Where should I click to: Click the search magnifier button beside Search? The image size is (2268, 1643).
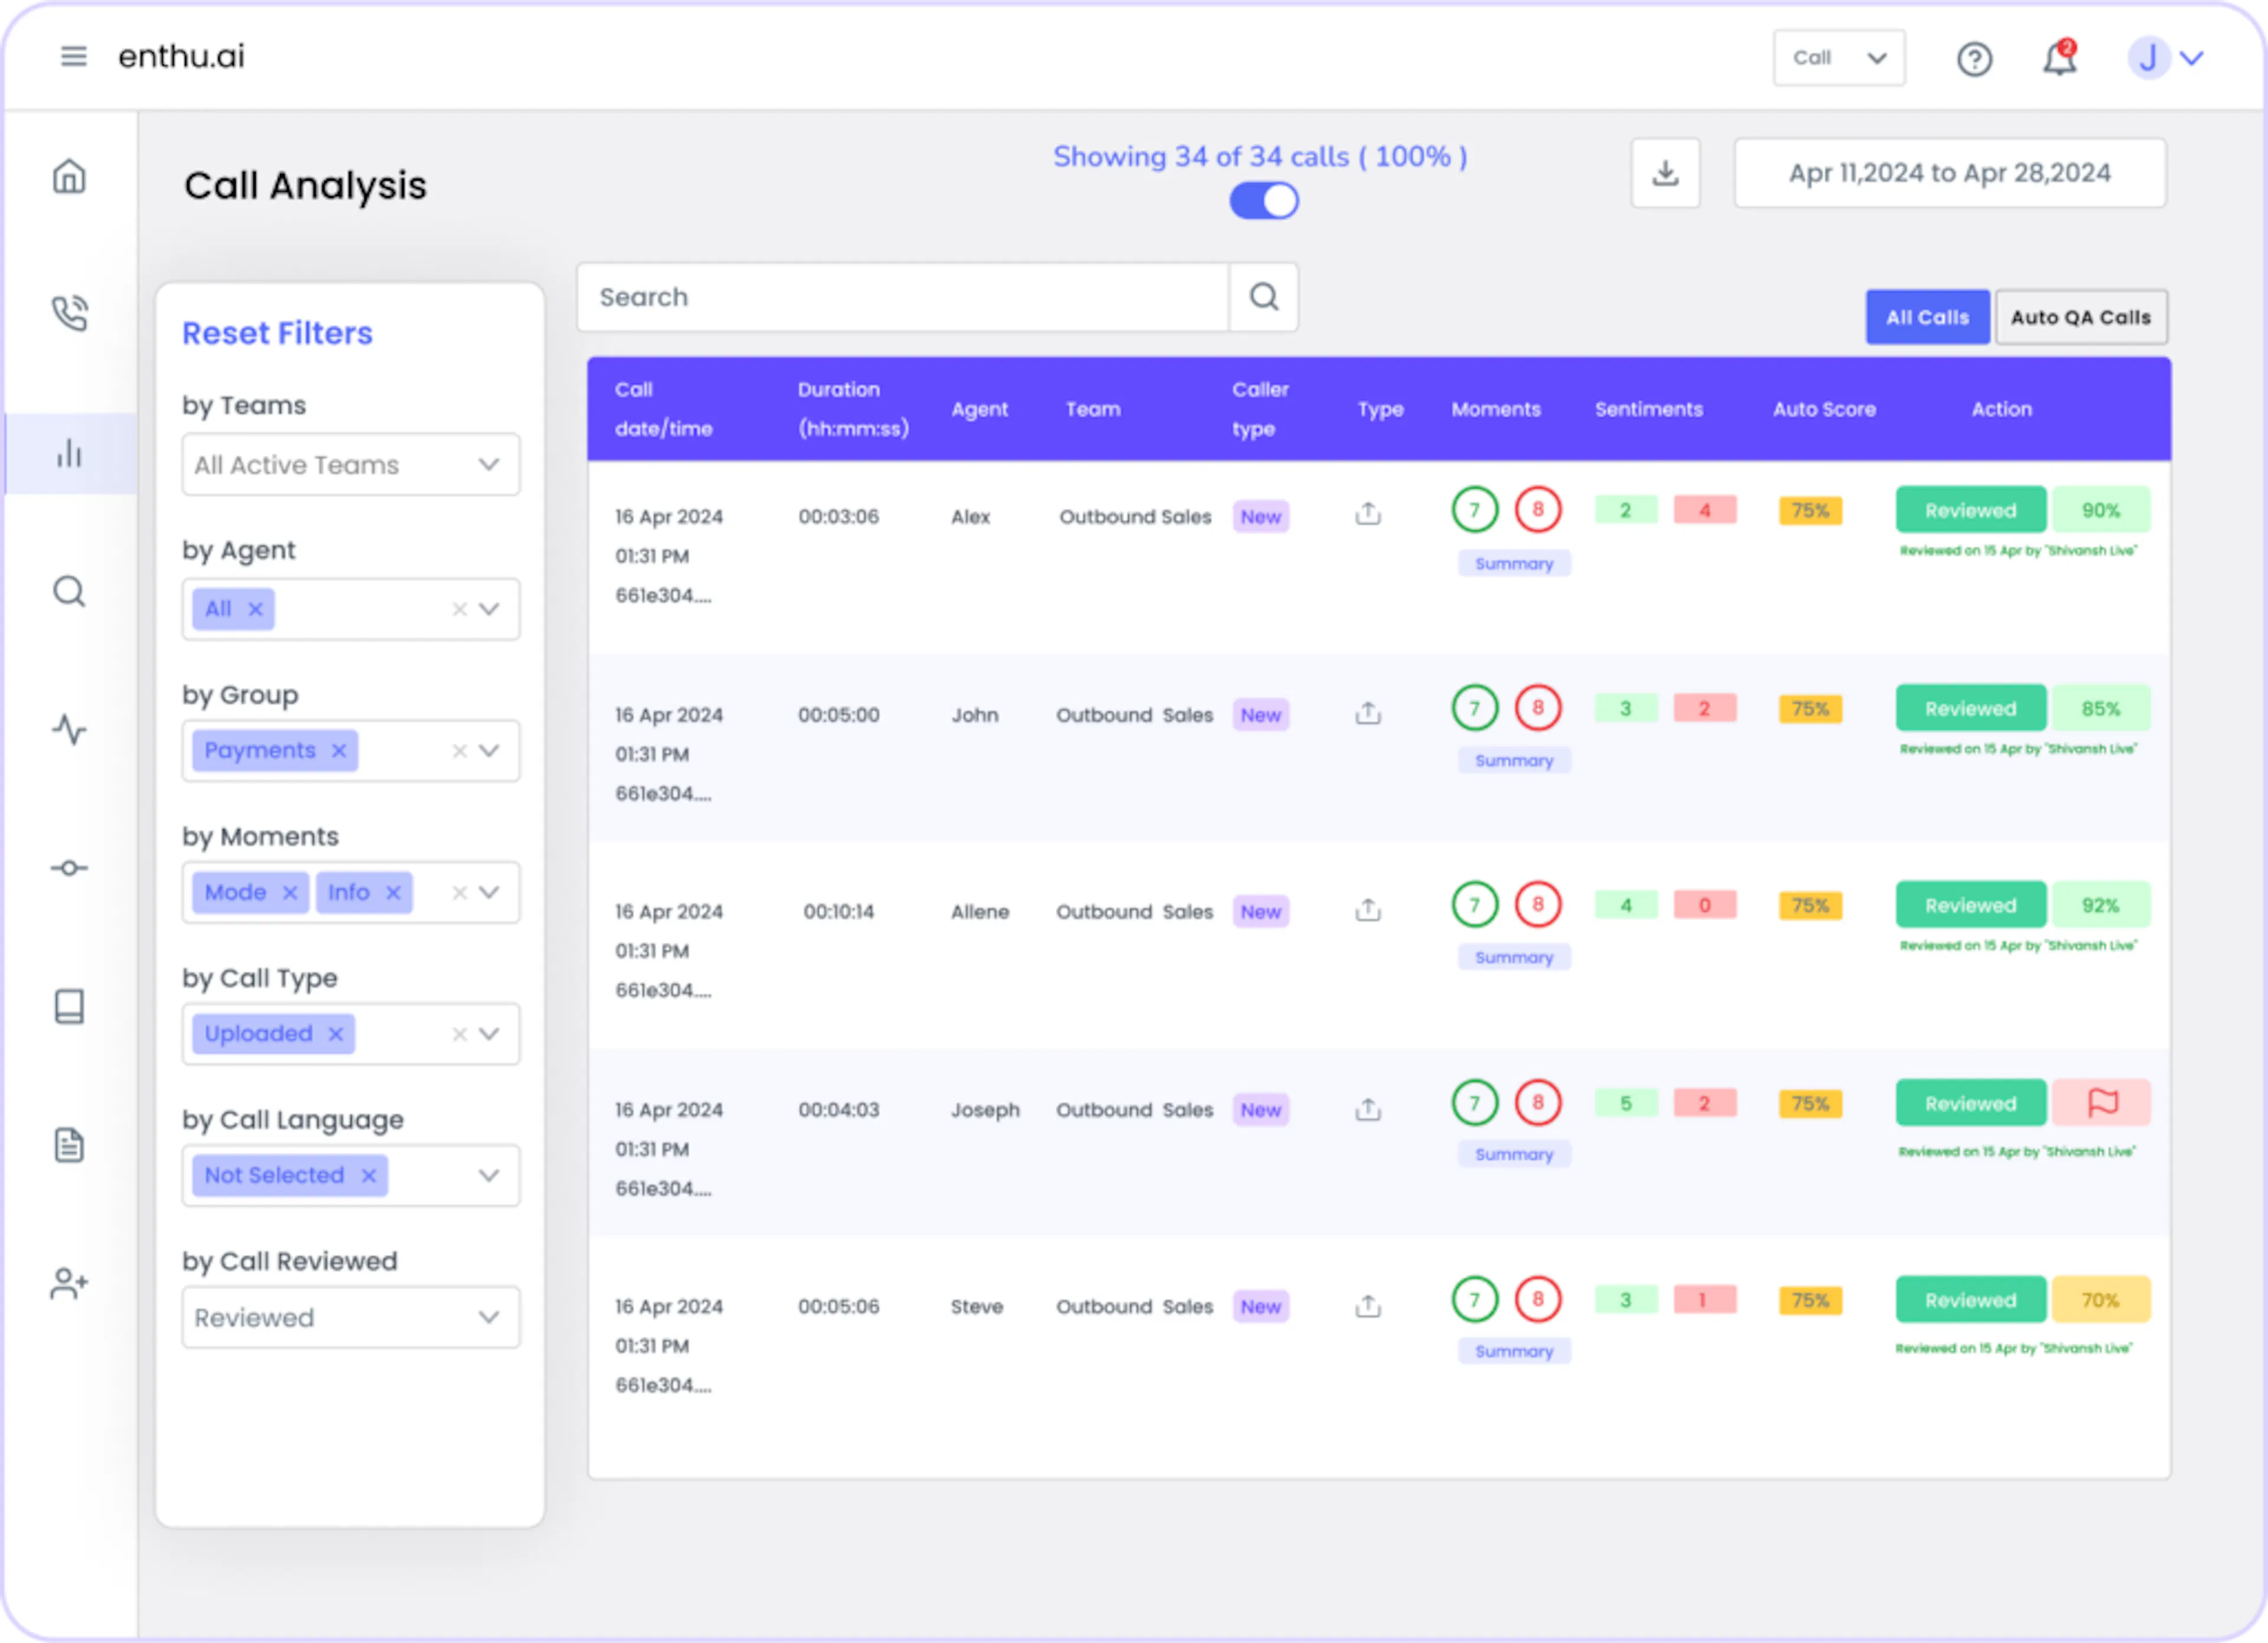pos(1264,297)
